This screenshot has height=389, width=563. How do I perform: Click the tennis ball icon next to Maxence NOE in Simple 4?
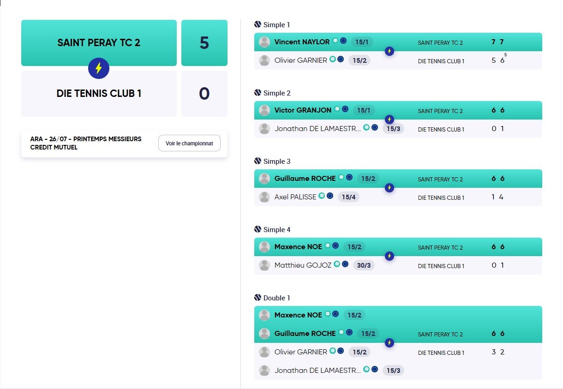[x=328, y=246]
